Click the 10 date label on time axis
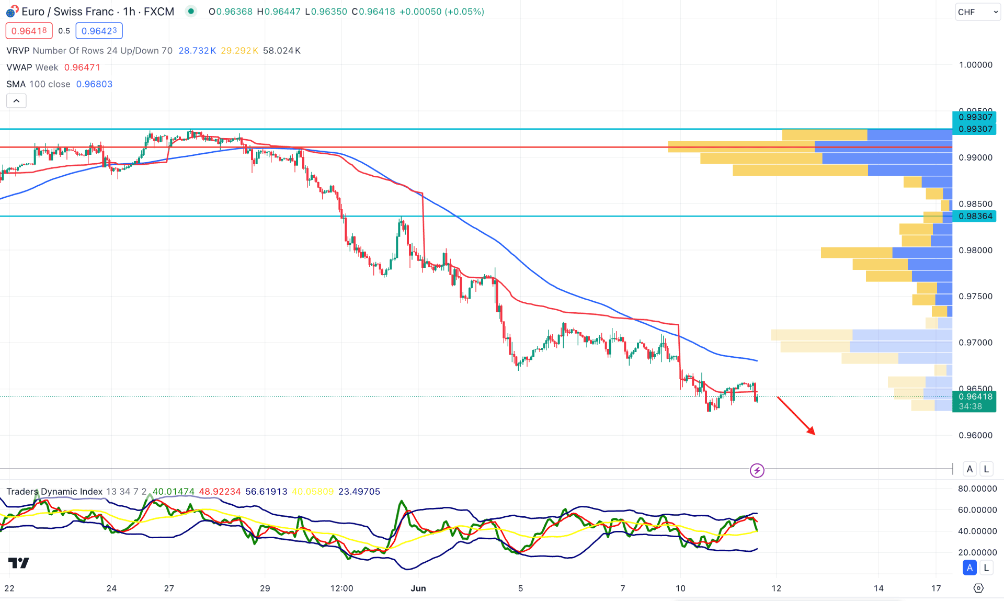 (680, 588)
